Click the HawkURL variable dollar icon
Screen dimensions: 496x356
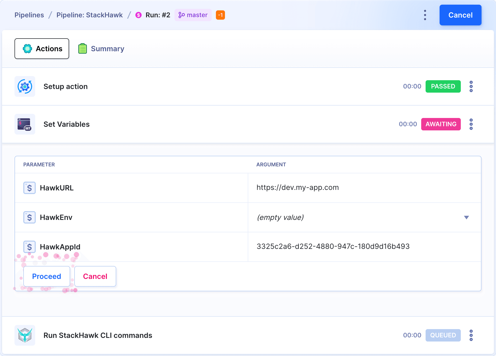[30, 188]
